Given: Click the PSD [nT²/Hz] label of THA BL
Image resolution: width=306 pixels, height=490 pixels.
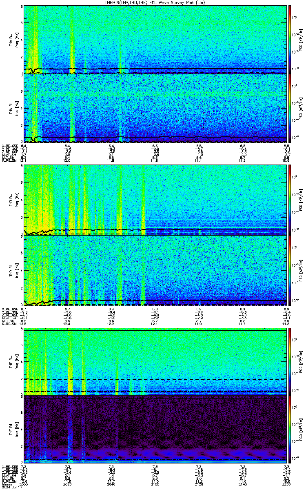Looking at the screenshot, I should pos(300,40).
